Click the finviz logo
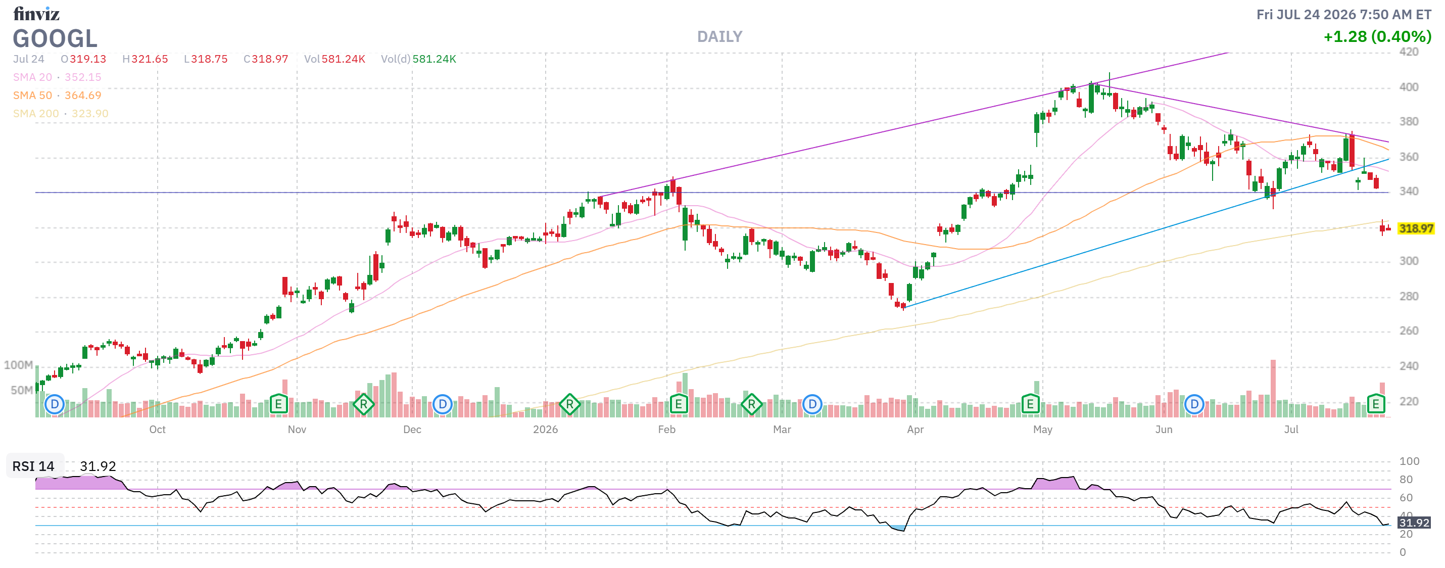 [36, 14]
